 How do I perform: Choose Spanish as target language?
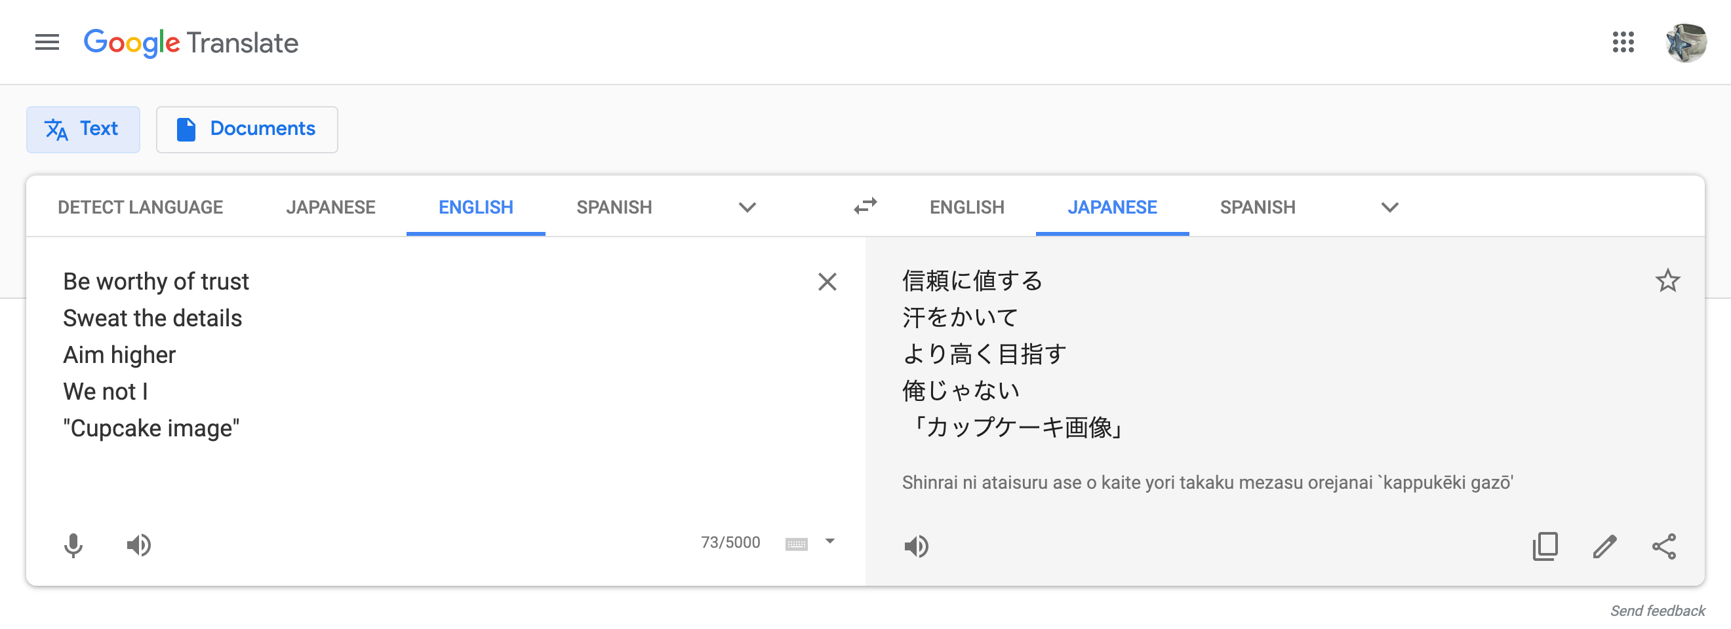pyautogui.click(x=1257, y=208)
